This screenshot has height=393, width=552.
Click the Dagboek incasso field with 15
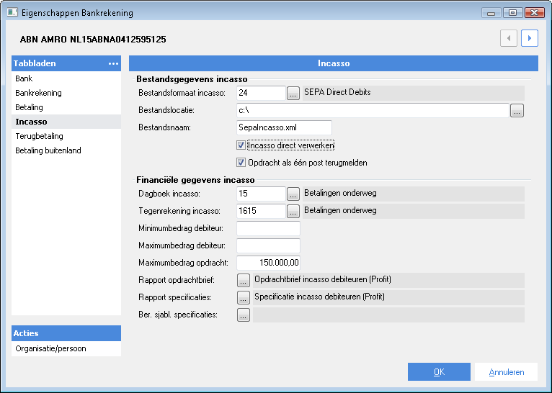[x=261, y=194]
